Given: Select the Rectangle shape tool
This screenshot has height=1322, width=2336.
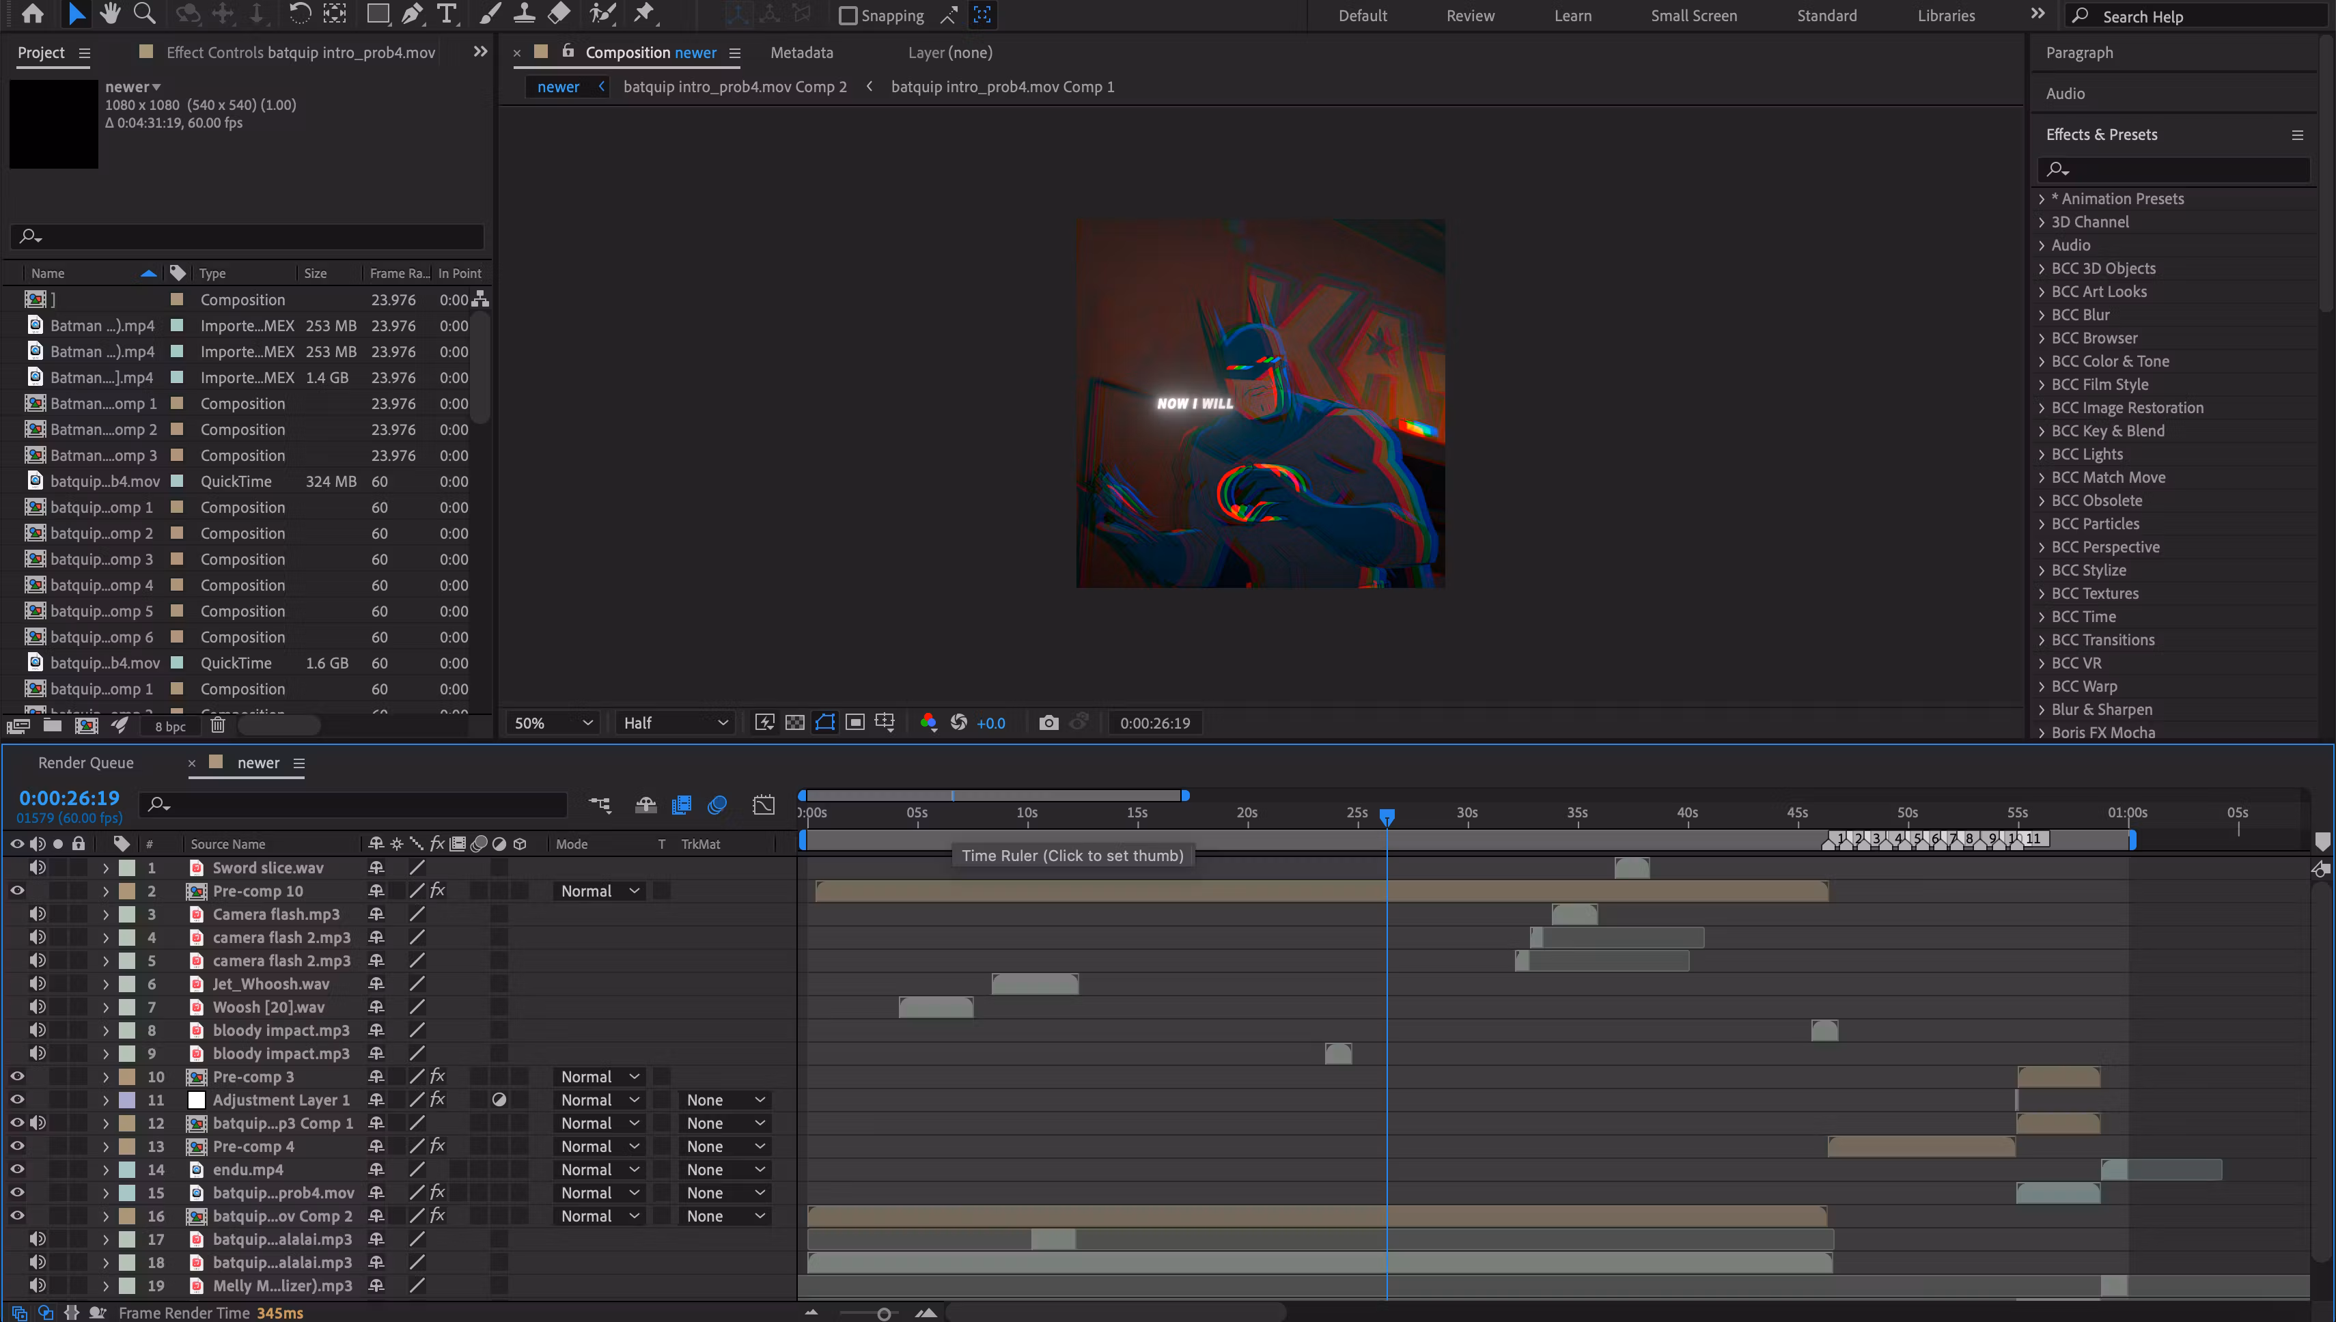Looking at the screenshot, I should [x=378, y=14].
